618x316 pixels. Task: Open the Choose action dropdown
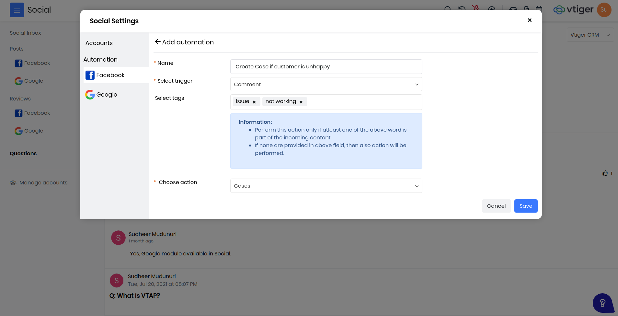coord(326,186)
